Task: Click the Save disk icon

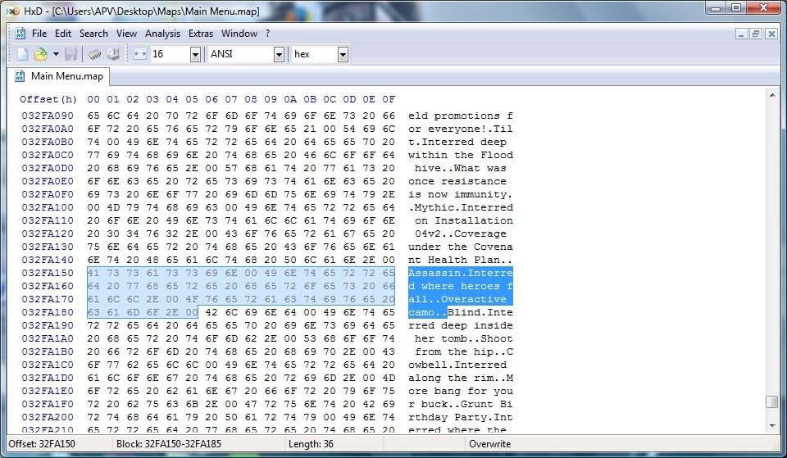Action: (71, 54)
